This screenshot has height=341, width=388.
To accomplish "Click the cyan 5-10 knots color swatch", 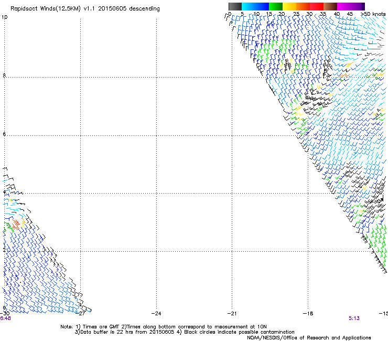I will 249,6.
